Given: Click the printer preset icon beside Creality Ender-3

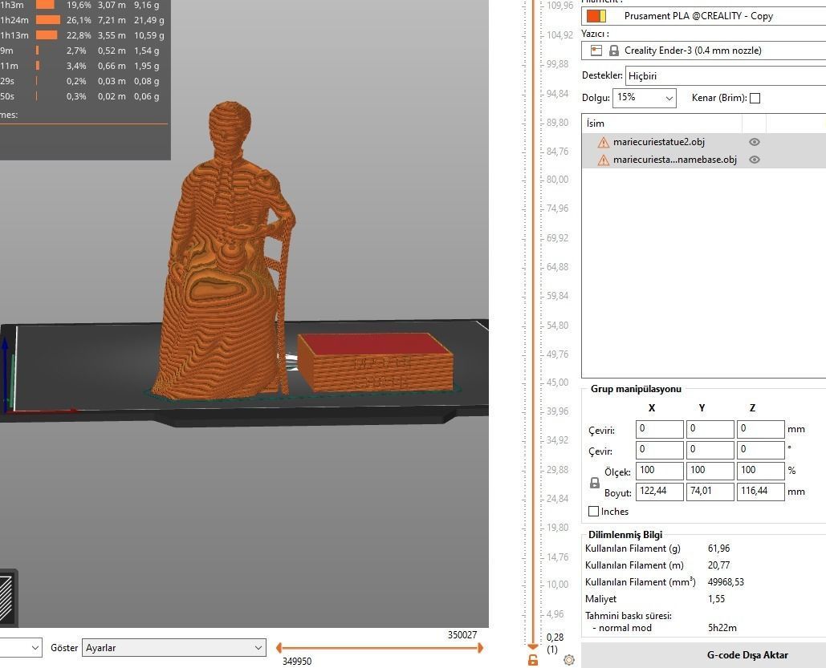Looking at the screenshot, I should (x=596, y=51).
